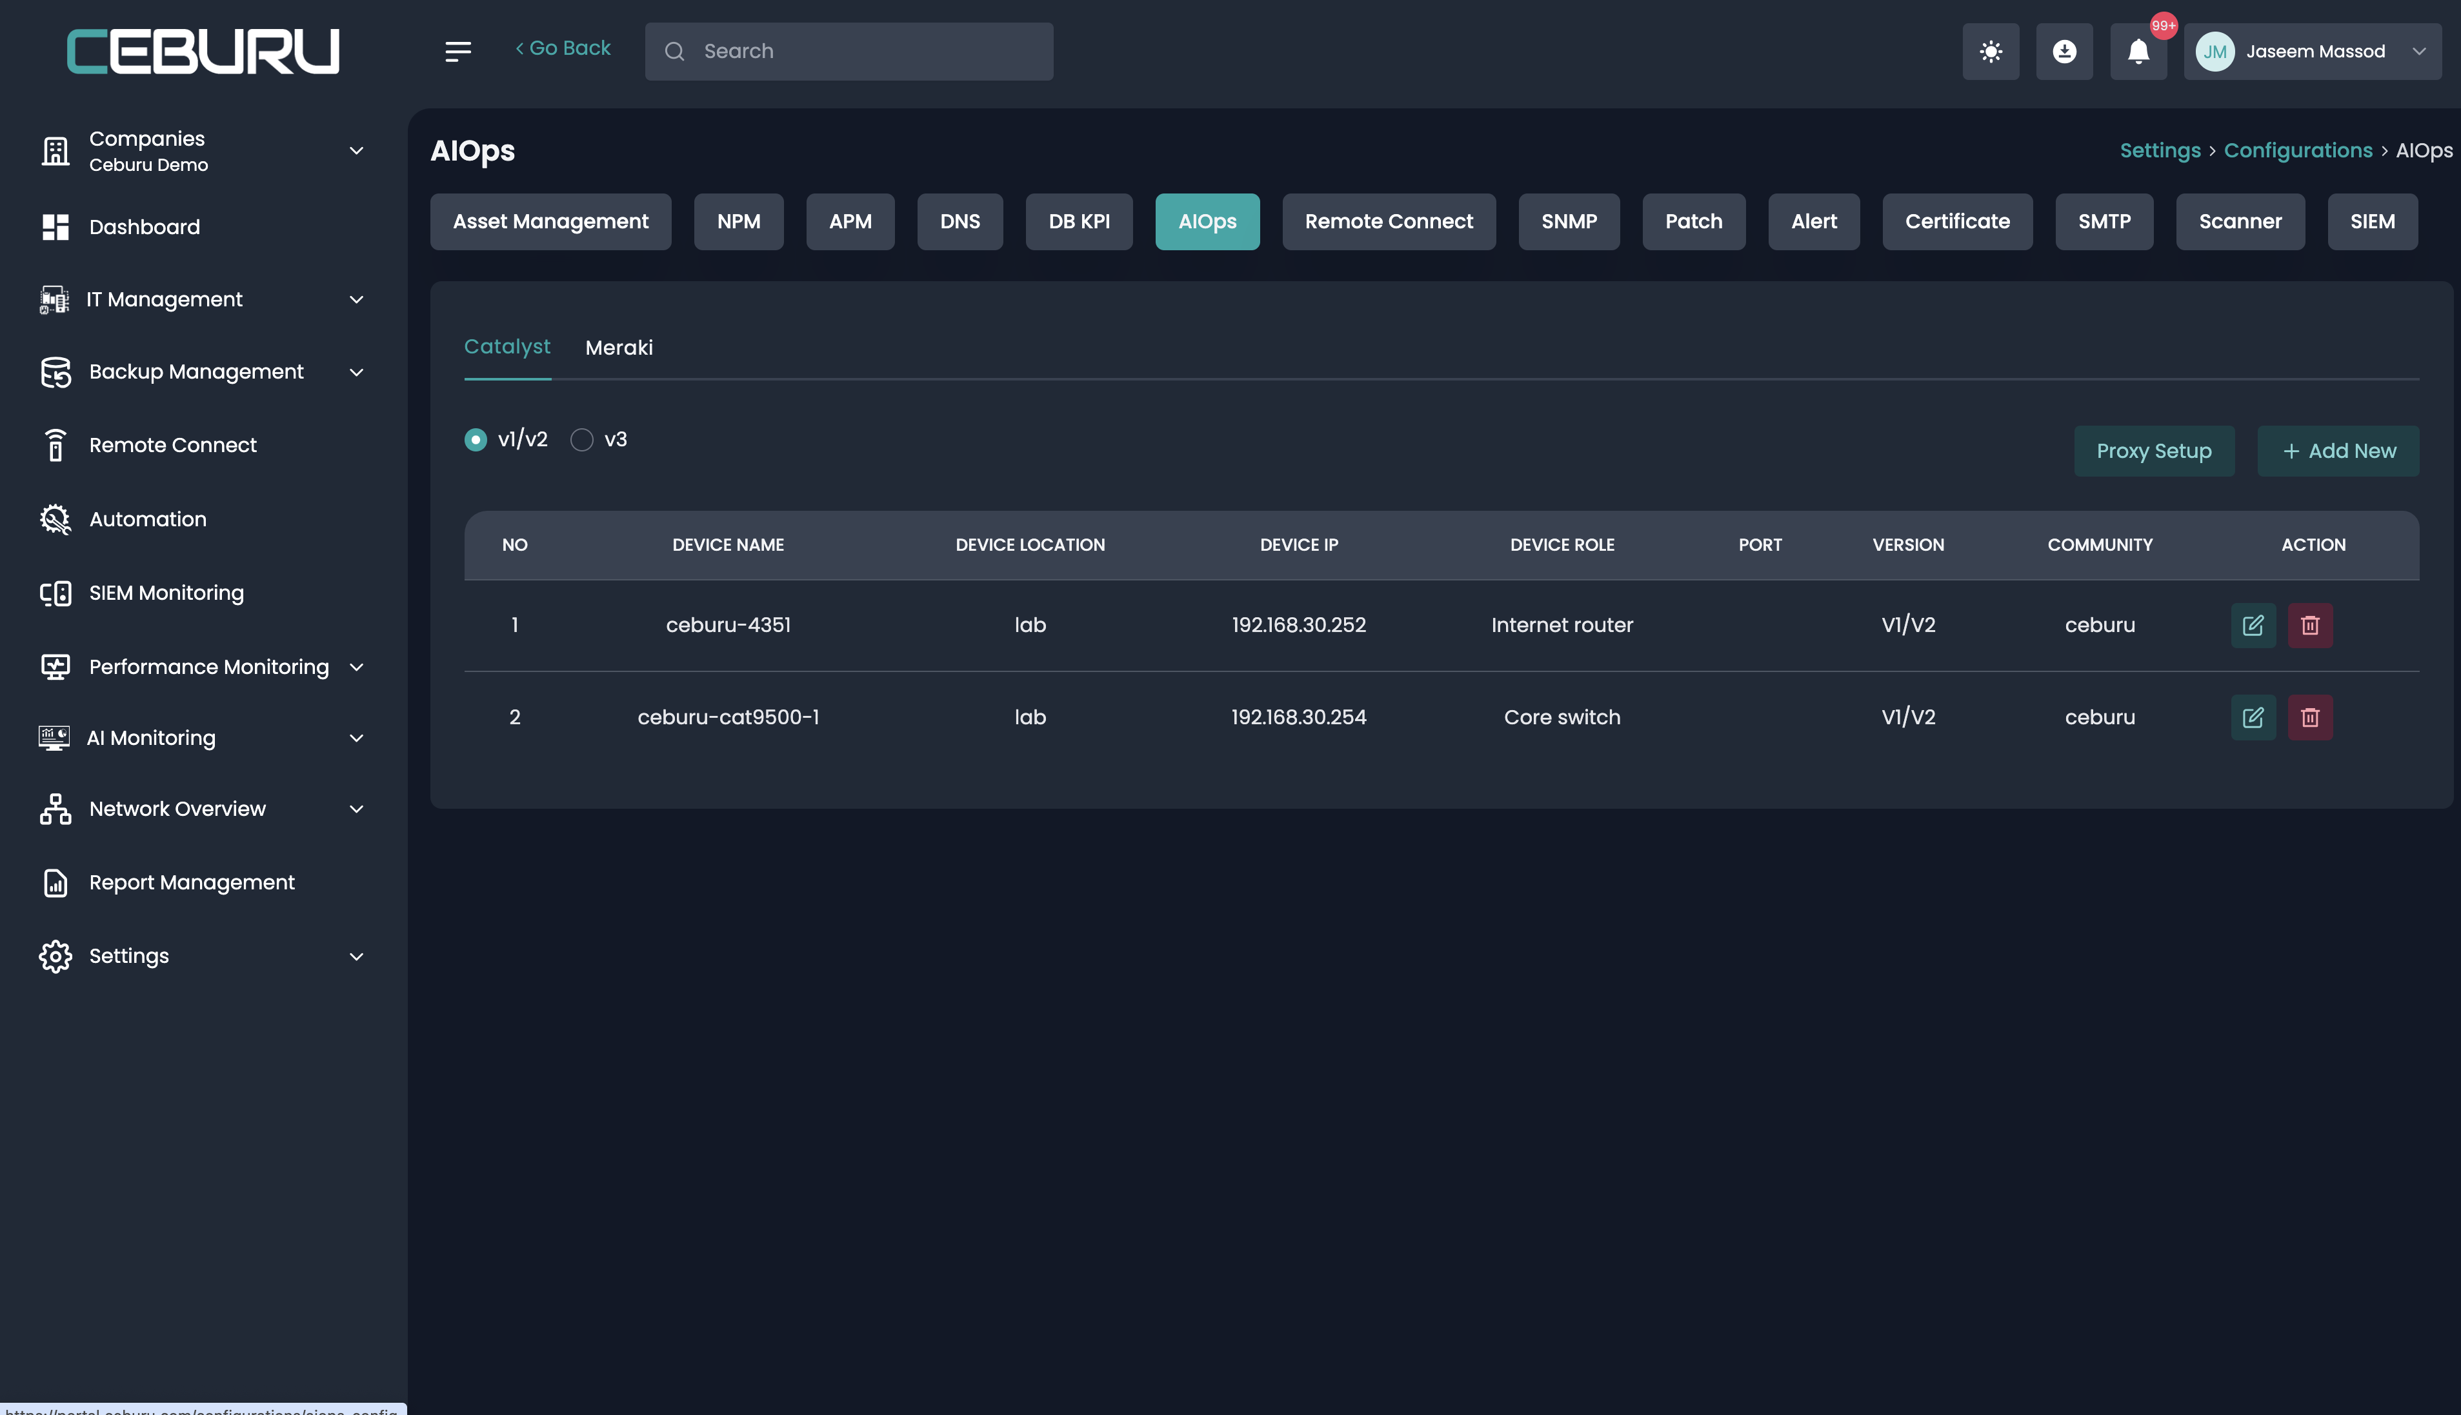Select the v3 radio button

[x=581, y=440]
